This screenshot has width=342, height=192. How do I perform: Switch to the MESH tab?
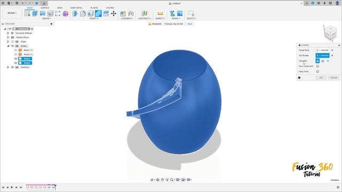pyautogui.click(x=60, y=8)
